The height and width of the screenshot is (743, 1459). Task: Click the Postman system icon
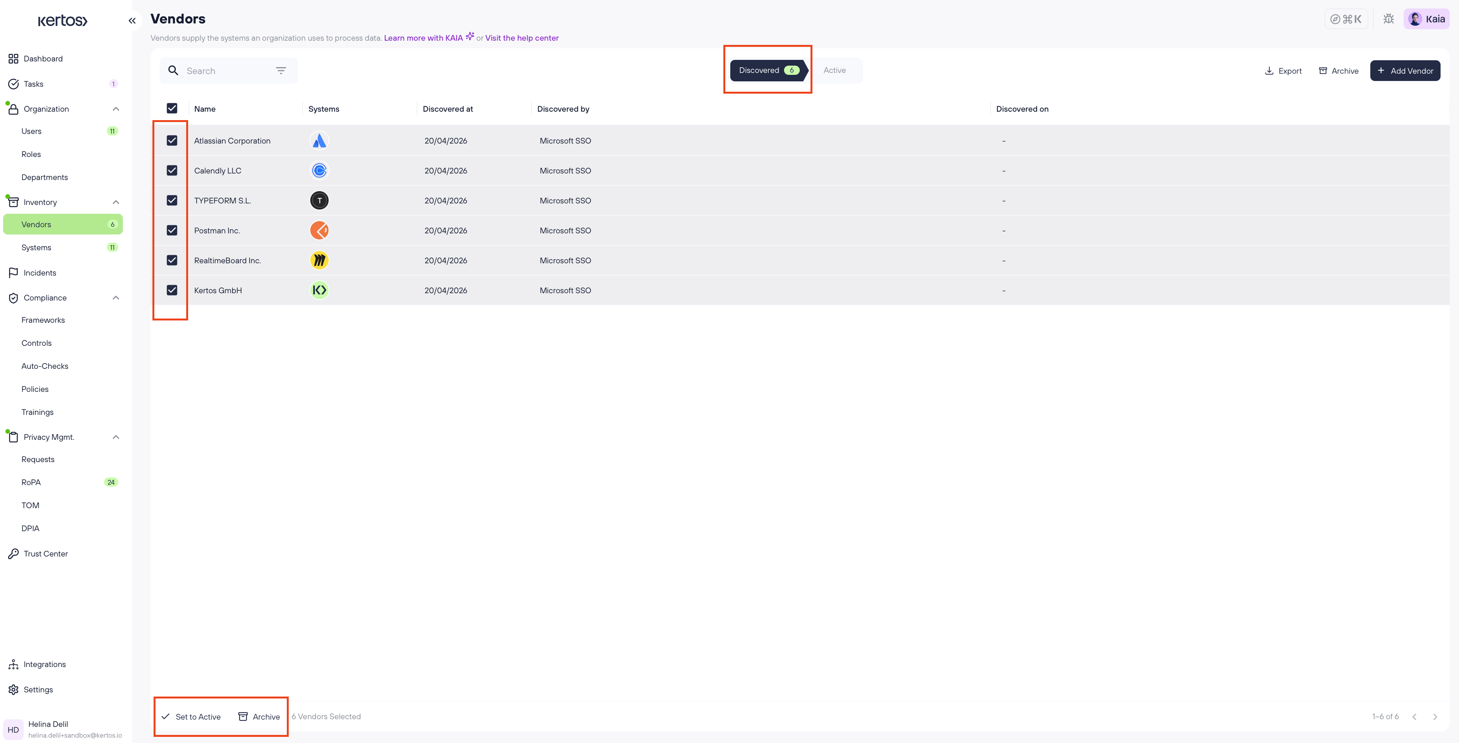(319, 231)
